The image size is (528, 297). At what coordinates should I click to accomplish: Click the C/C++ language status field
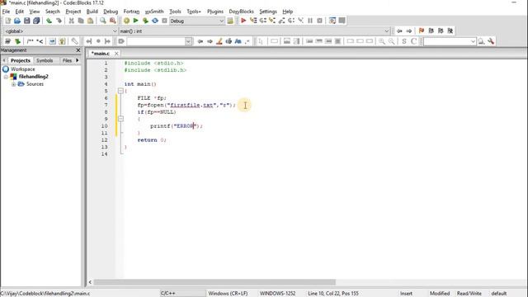click(182, 294)
